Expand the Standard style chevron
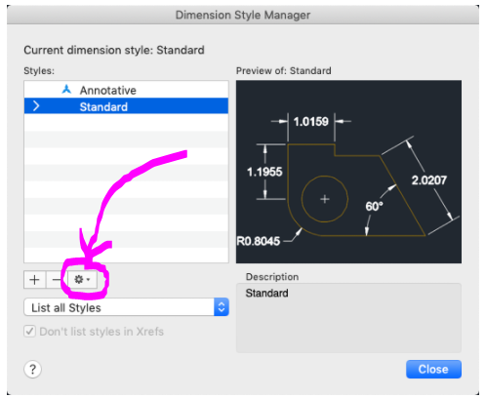 click(x=36, y=106)
